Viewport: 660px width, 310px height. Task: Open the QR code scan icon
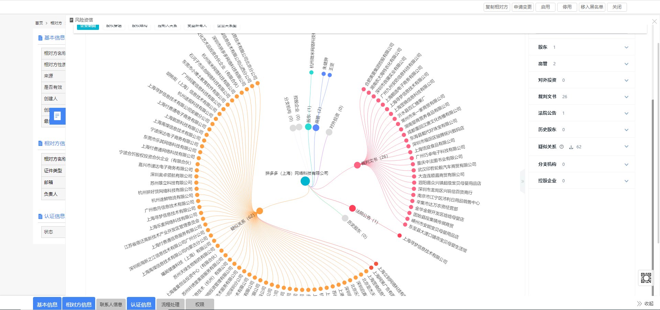tap(646, 278)
